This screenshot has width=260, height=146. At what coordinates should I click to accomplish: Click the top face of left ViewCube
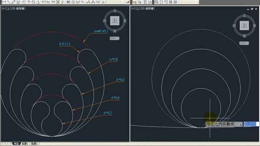point(115,21)
